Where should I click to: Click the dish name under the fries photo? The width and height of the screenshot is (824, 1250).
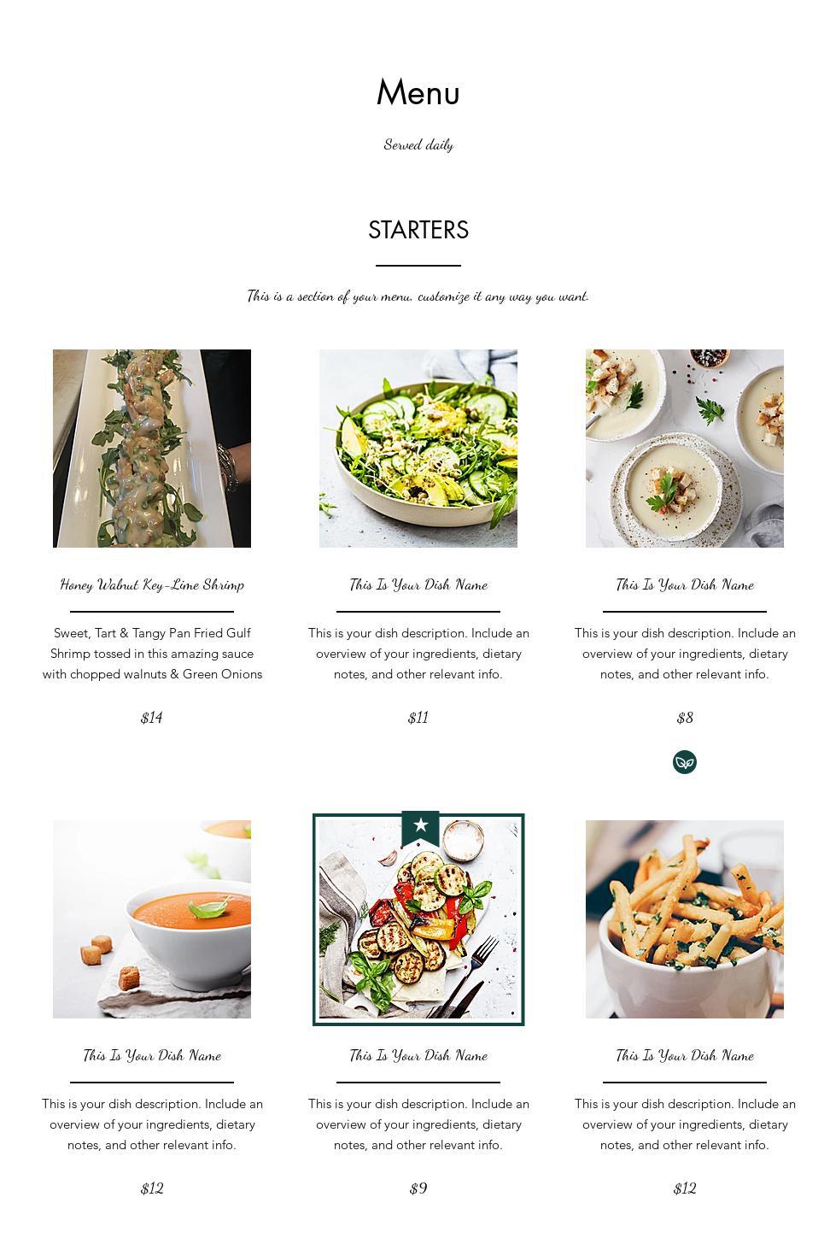coord(685,1055)
